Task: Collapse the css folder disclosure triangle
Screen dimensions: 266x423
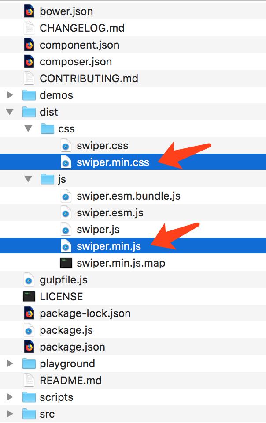Action: [28, 128]
